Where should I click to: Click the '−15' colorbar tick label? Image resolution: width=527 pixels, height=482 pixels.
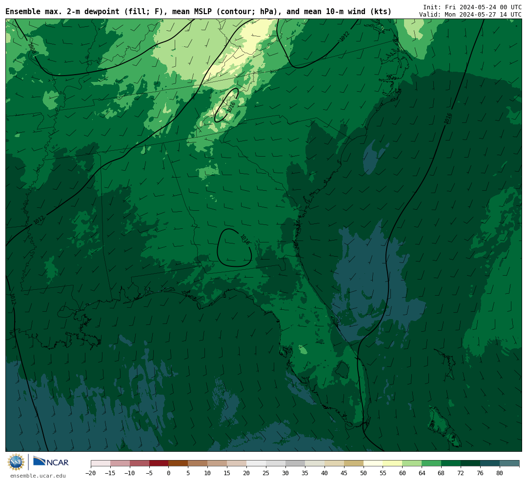coord(110,473)
